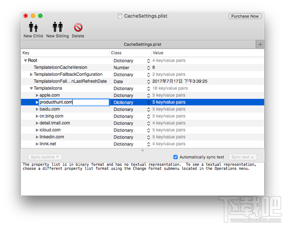The width and height of the screenshot is (285, 225).
Task: Click the producthunt.com key edit field
Action: [74, 102]
